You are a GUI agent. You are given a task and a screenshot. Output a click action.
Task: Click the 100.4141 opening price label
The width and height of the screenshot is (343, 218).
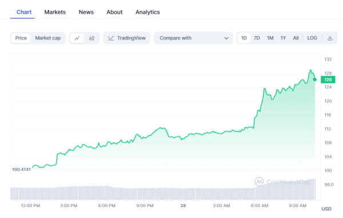click(x=21, y=169)
